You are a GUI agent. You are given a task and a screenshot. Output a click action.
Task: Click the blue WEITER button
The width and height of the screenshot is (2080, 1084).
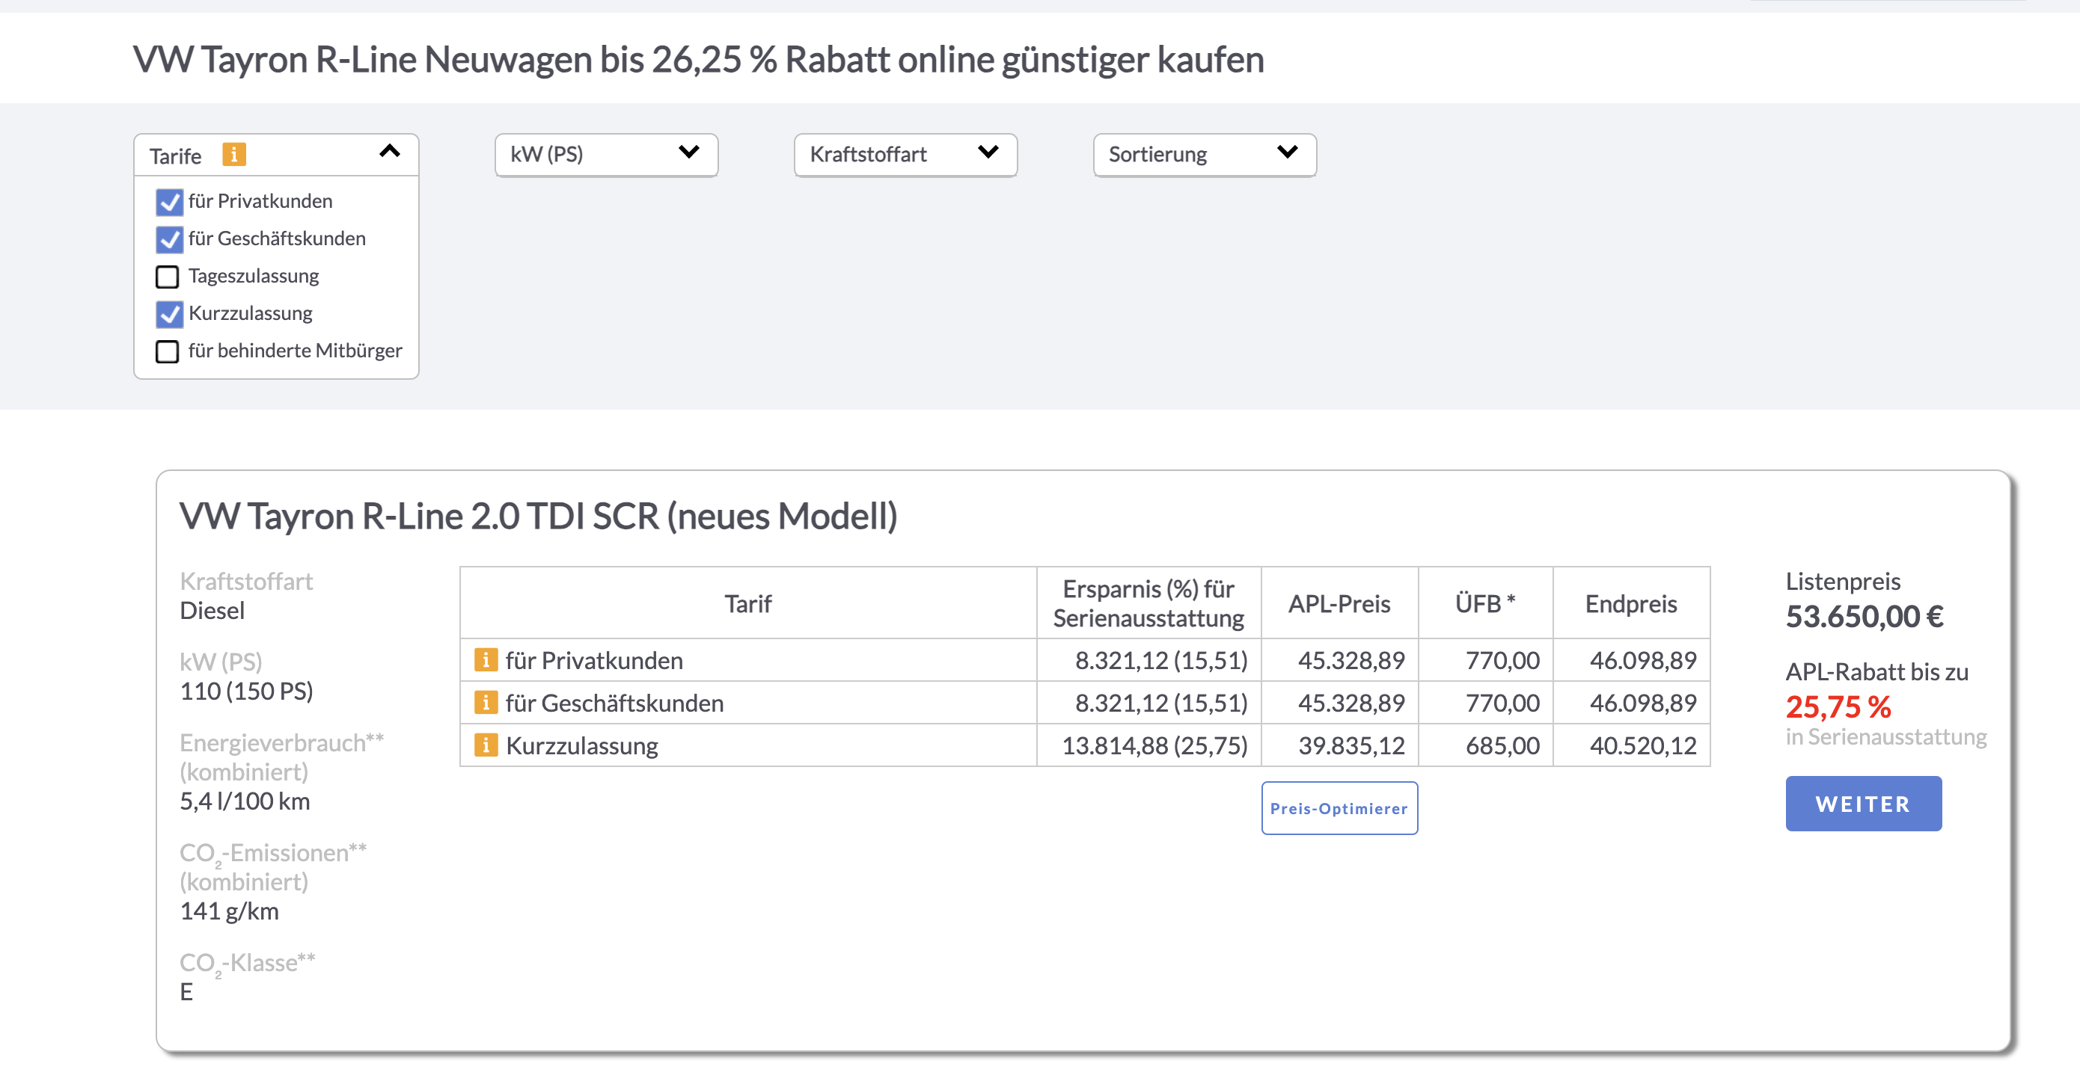[1863, 804]
